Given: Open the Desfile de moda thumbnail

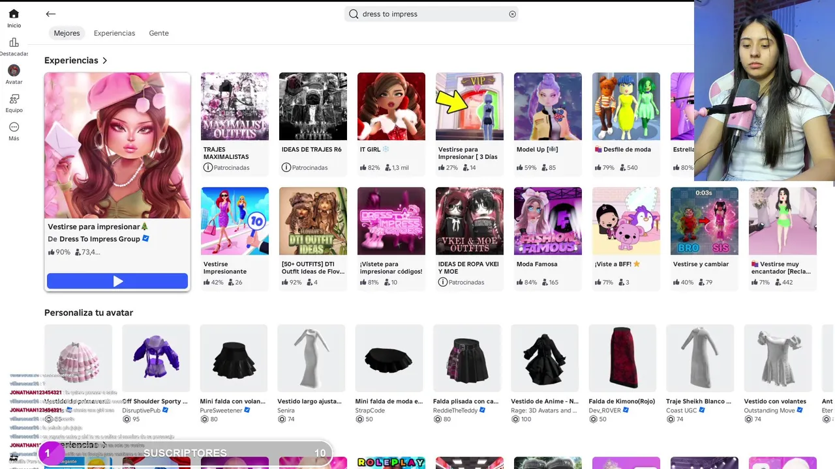Looking at the screenshot, I should coord(626,106).
